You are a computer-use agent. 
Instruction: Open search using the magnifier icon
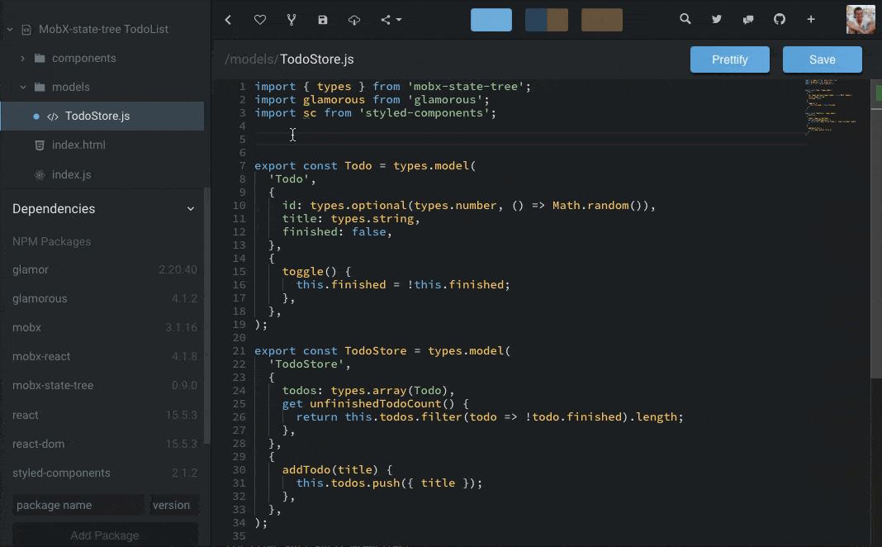(x=685, y=18)
